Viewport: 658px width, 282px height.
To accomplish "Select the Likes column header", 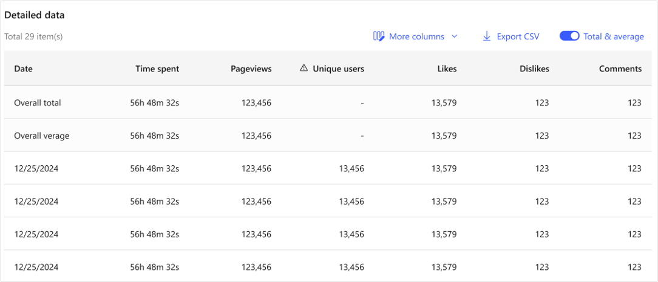I will pyautogui.click(x=447, y=69).
